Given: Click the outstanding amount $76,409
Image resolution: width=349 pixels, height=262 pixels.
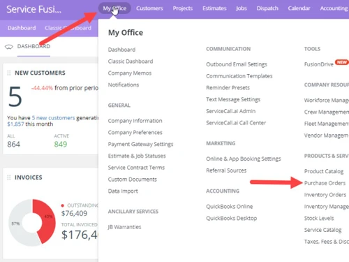Looking at the screenshot, I should (x=74, y=213).
